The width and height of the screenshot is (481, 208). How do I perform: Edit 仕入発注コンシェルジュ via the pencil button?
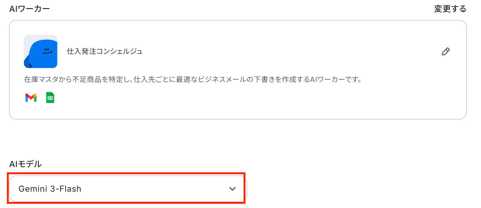446,52
